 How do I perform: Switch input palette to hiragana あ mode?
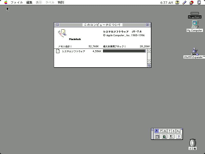[157, 131]
